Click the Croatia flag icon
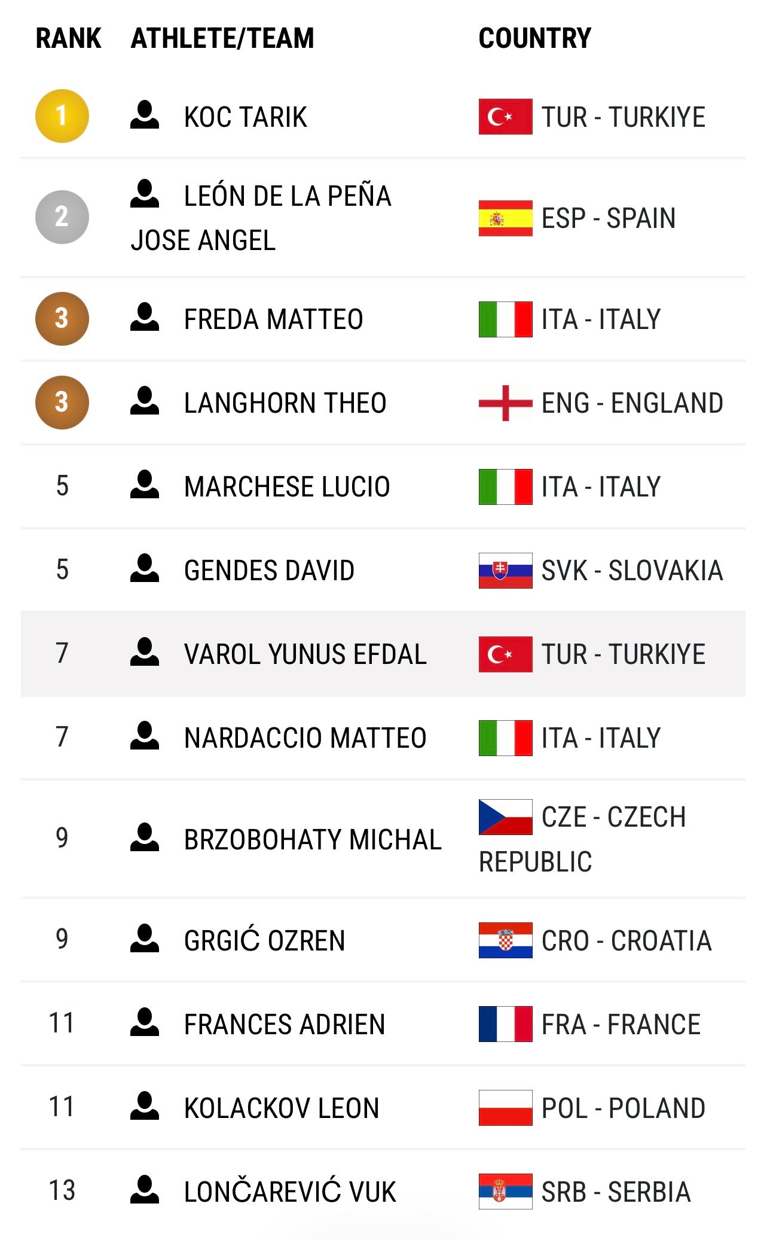Image resolution: width=767 pixels, height=1240 pixels. coord(505,940)
